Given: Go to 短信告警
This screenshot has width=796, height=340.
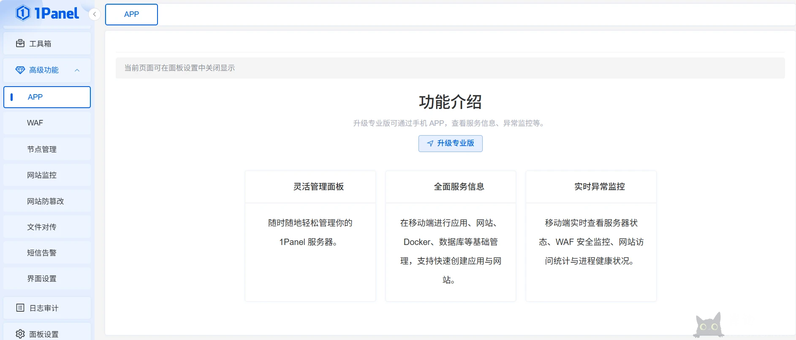Looking at the screenshot, I should pos(47,253).
